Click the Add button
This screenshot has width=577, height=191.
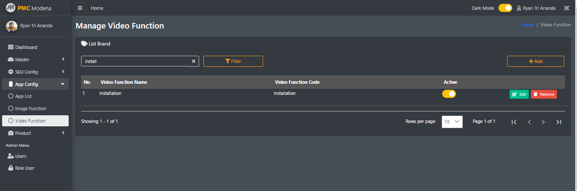coord(535,61)
